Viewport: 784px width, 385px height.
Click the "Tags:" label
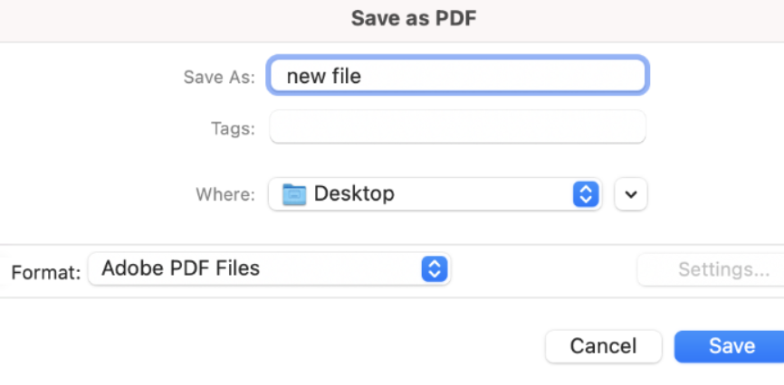click(x=233, y=129)
